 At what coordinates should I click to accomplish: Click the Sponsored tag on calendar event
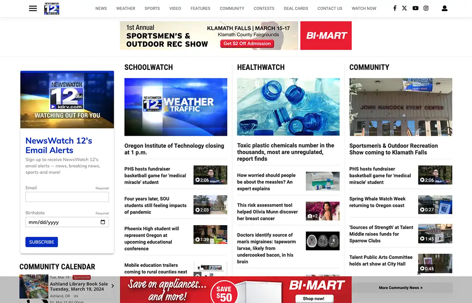click(82, 277)
